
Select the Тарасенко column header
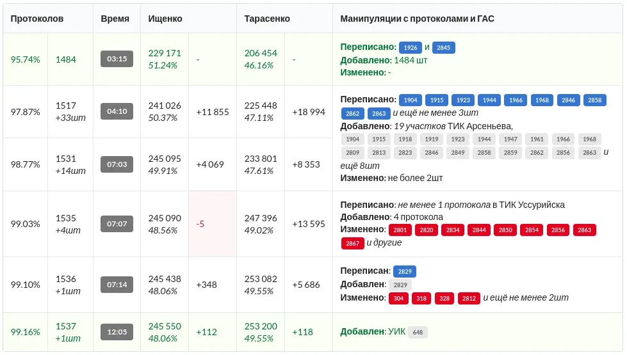(267, 19)
